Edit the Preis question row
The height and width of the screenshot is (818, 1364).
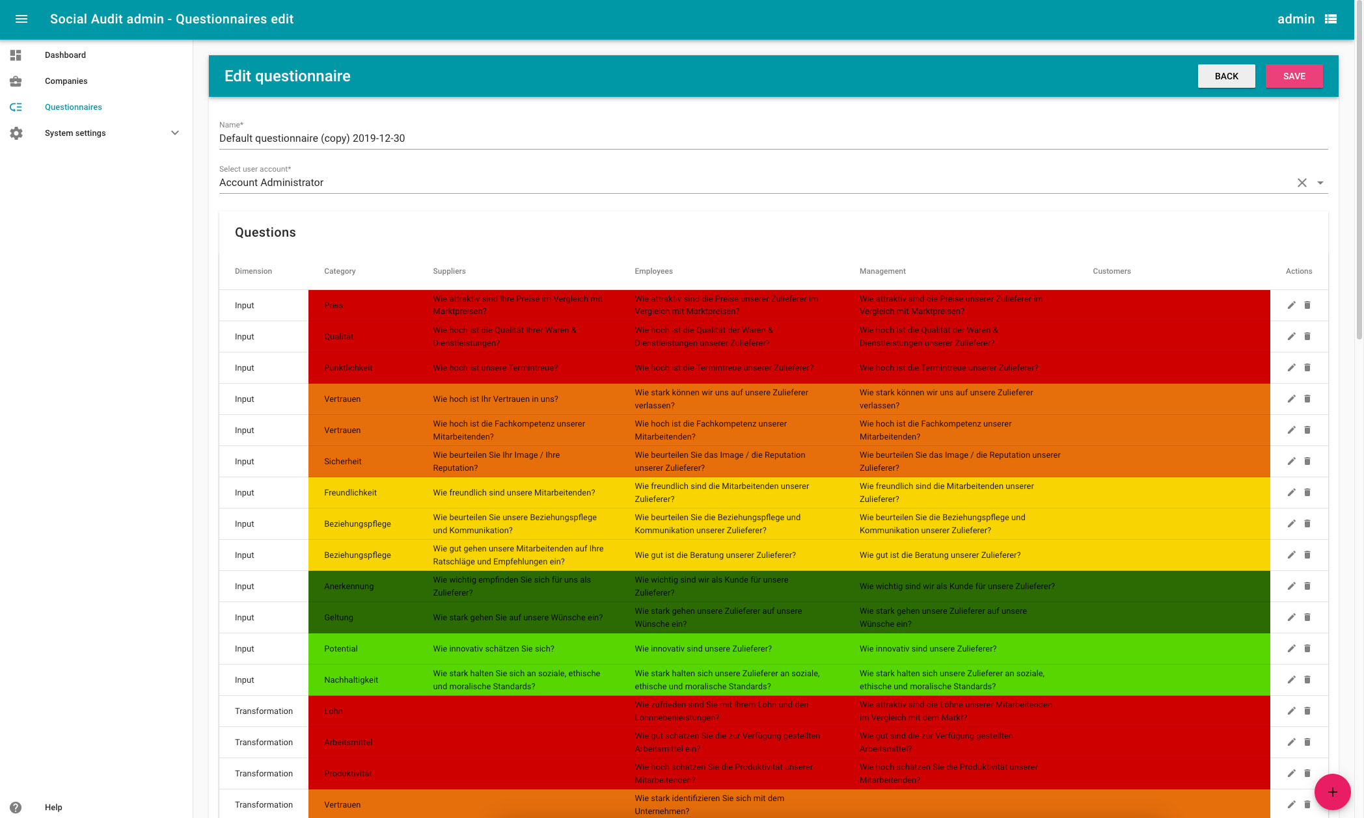tap(1291, 305)
